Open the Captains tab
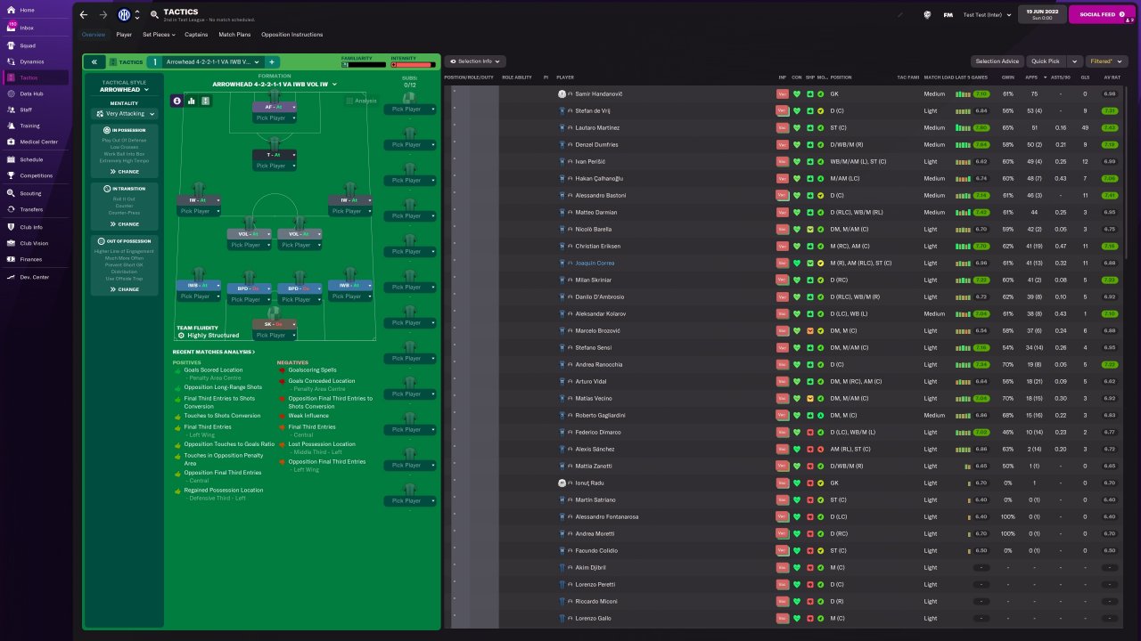The height and width of the screenshot is (641, 1141). coord(196,35)
